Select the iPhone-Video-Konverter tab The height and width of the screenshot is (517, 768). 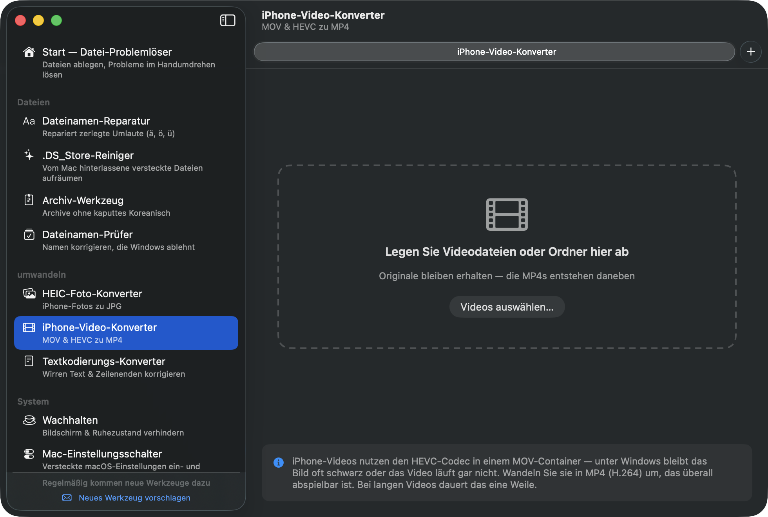tap(494, 52)
